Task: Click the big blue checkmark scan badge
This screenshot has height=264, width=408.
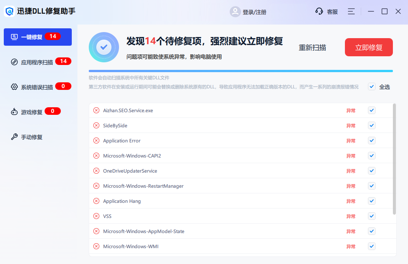Action: (104, 47)
